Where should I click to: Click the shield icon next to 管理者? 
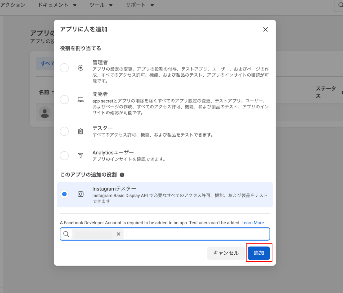pos(80,68)
